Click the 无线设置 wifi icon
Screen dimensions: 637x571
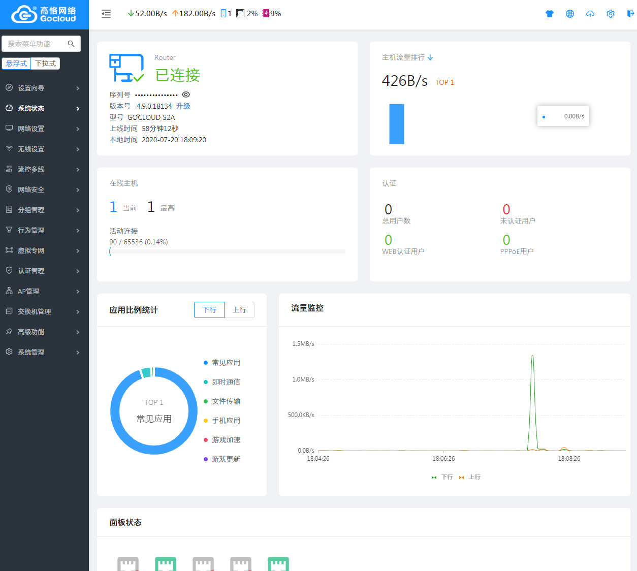click(9, 148)
